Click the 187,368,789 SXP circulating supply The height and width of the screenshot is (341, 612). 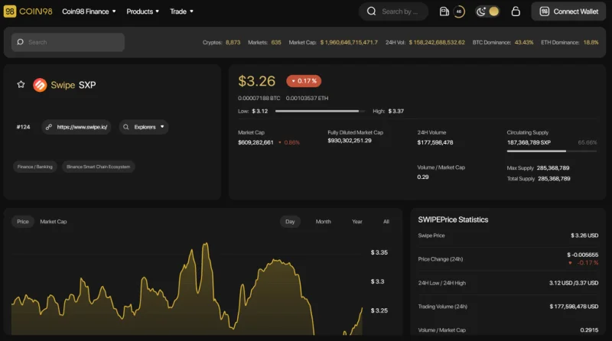(x=529, y=142)
